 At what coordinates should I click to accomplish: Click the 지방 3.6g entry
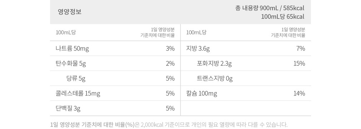[x=198, y=49]
